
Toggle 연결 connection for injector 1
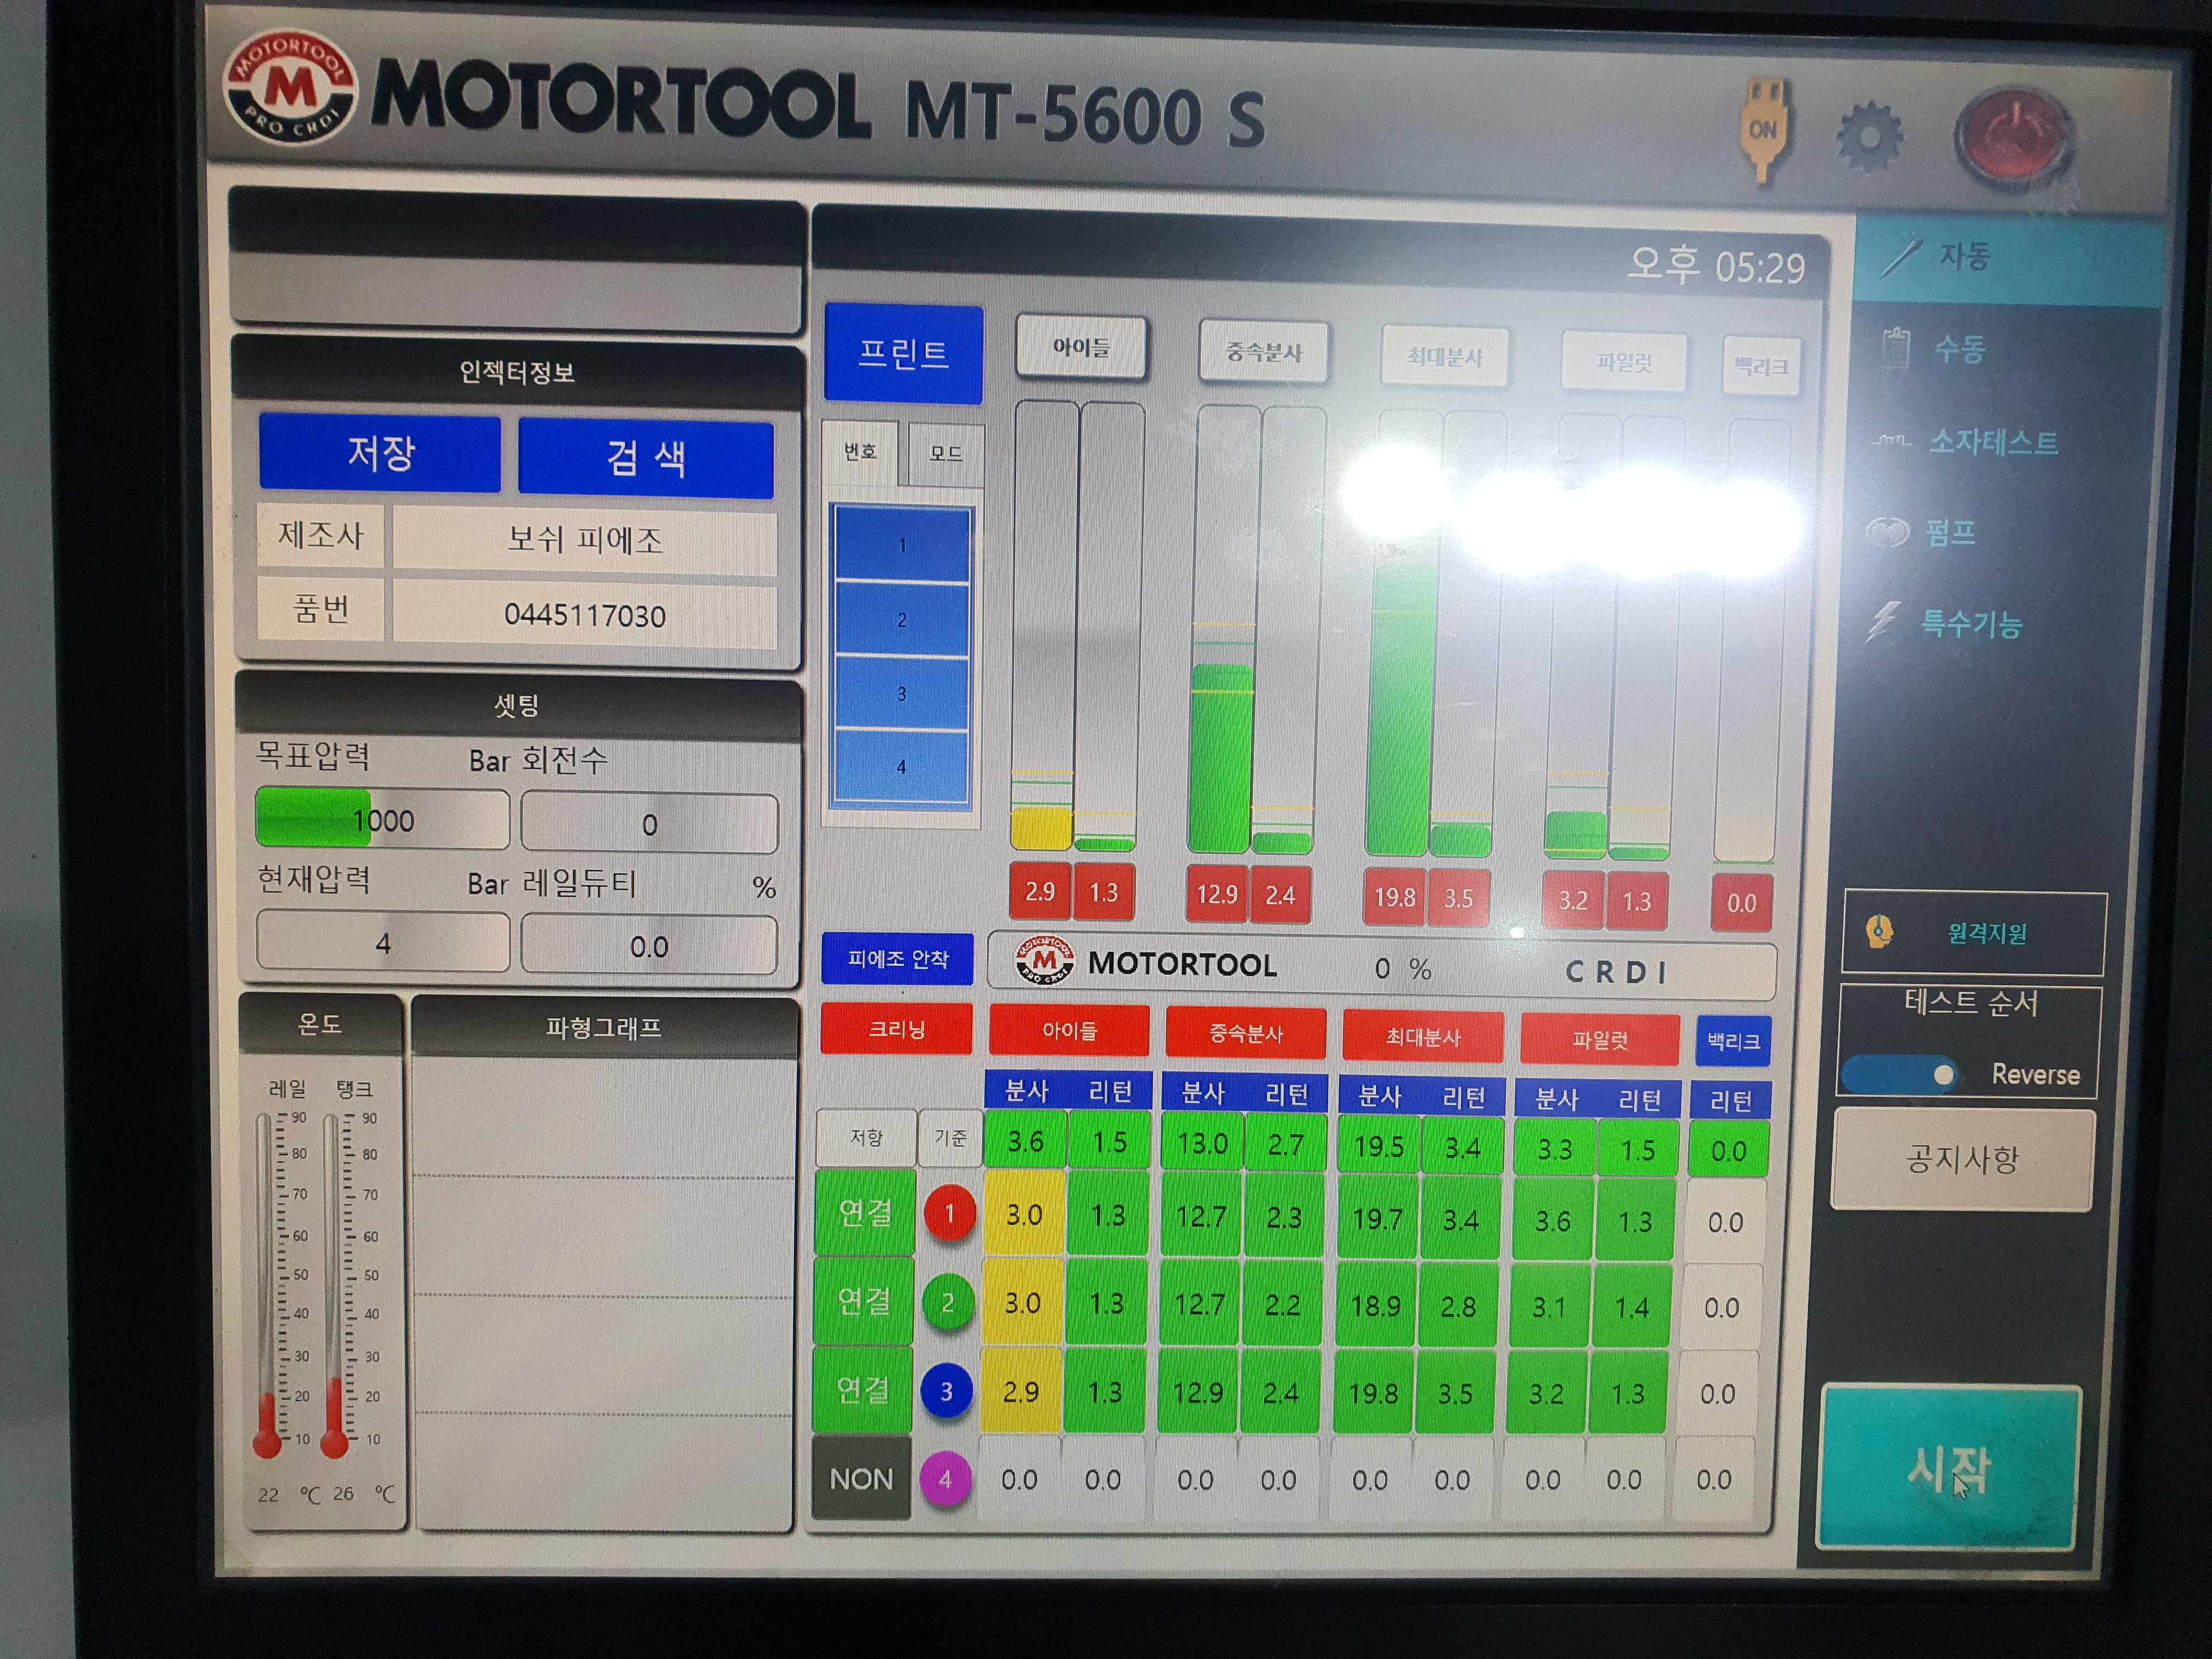[x=865, y=1212]
